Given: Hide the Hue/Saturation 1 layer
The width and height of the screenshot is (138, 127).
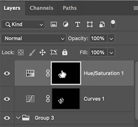Looking at the screenshot, I should 7,73.
